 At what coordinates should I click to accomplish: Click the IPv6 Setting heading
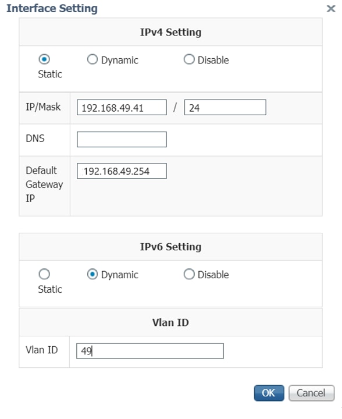coord(171,247)
